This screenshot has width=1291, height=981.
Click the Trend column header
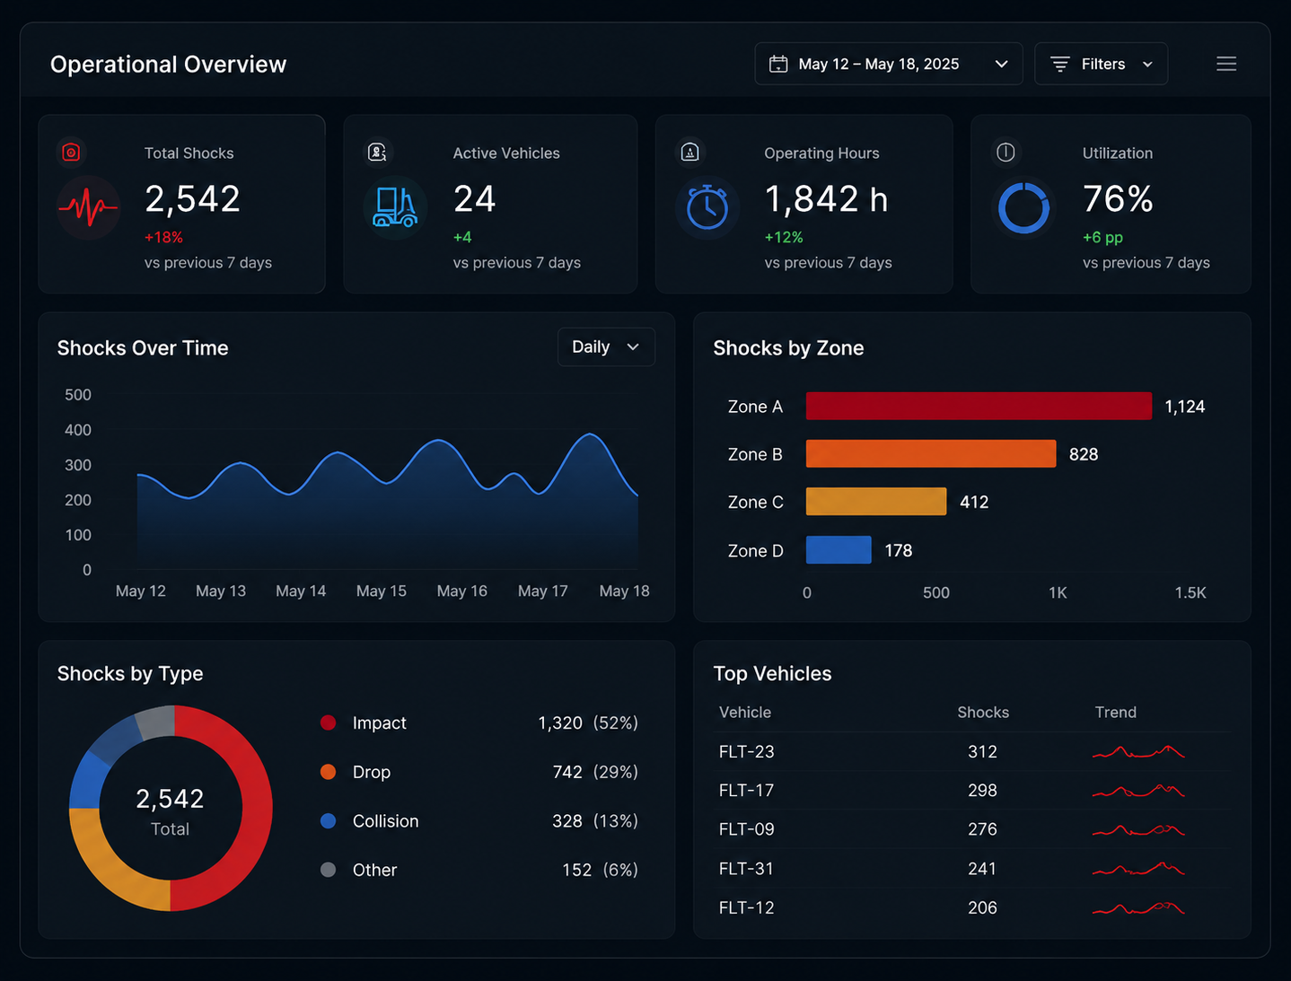pyautogui.click(x=1116, y=713)
